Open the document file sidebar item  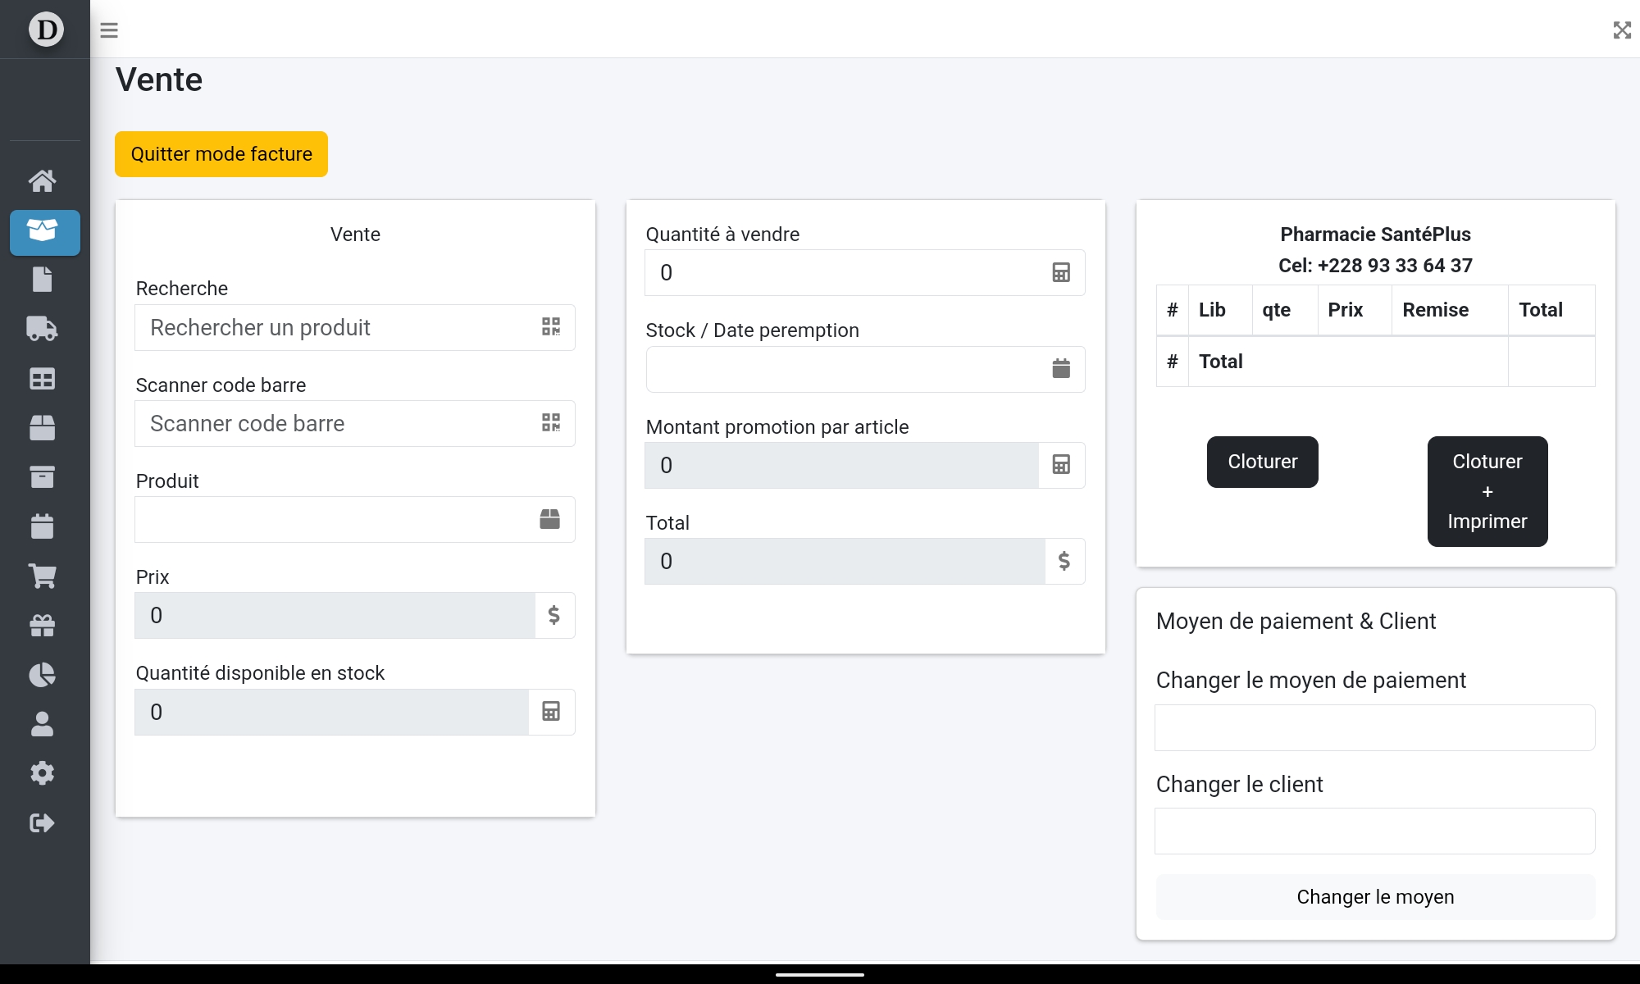43,280
